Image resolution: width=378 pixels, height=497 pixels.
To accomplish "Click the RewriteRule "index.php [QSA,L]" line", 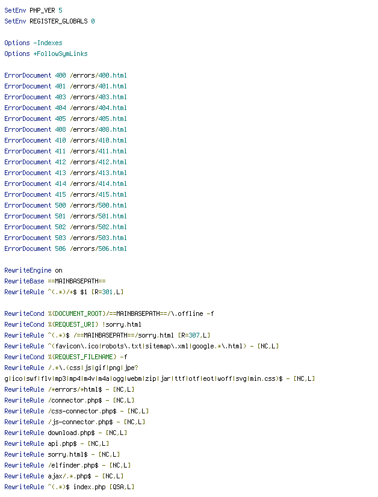I will coord(69,487).
